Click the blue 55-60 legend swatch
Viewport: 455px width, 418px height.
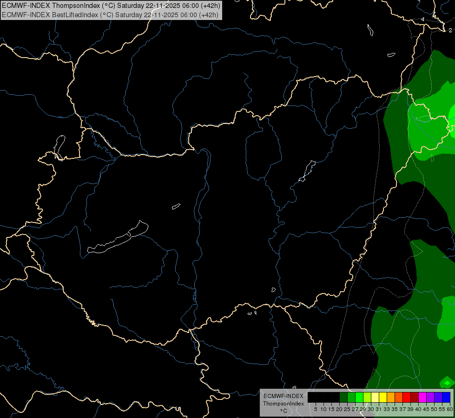click(446, 397)
